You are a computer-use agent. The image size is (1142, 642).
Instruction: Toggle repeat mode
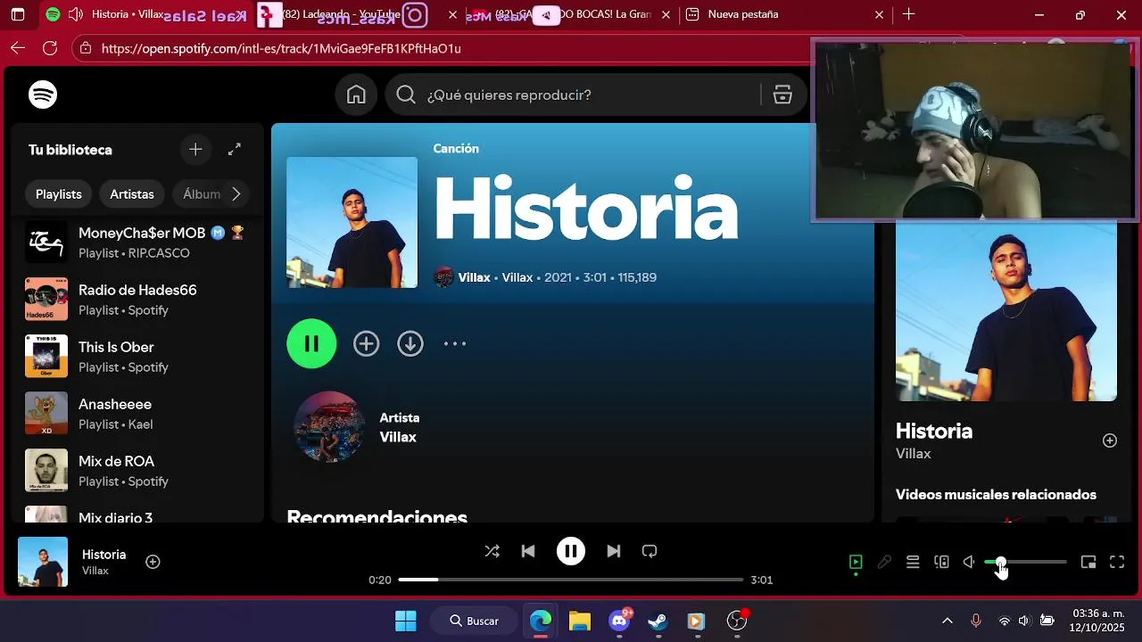[x=650, y=551]
